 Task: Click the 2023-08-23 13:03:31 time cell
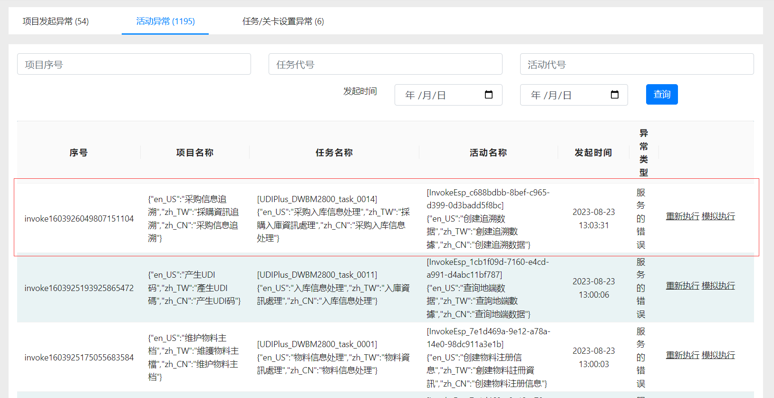[x=594, y=219]
